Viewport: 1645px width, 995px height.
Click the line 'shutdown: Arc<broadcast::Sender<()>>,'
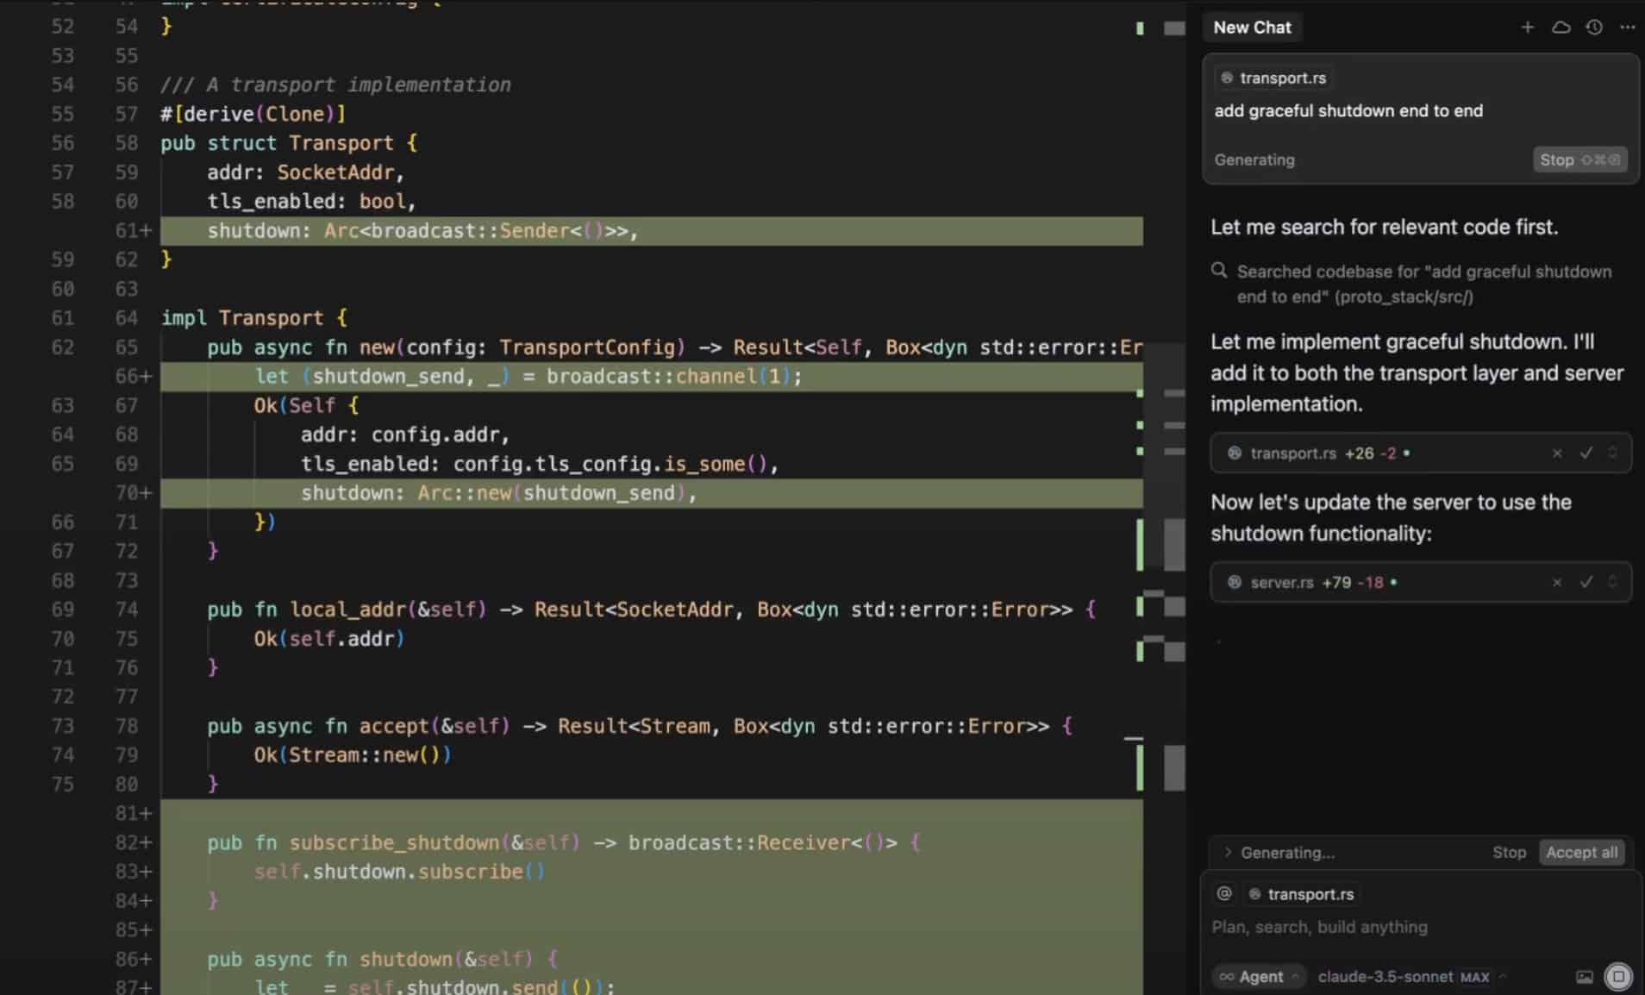422,230
